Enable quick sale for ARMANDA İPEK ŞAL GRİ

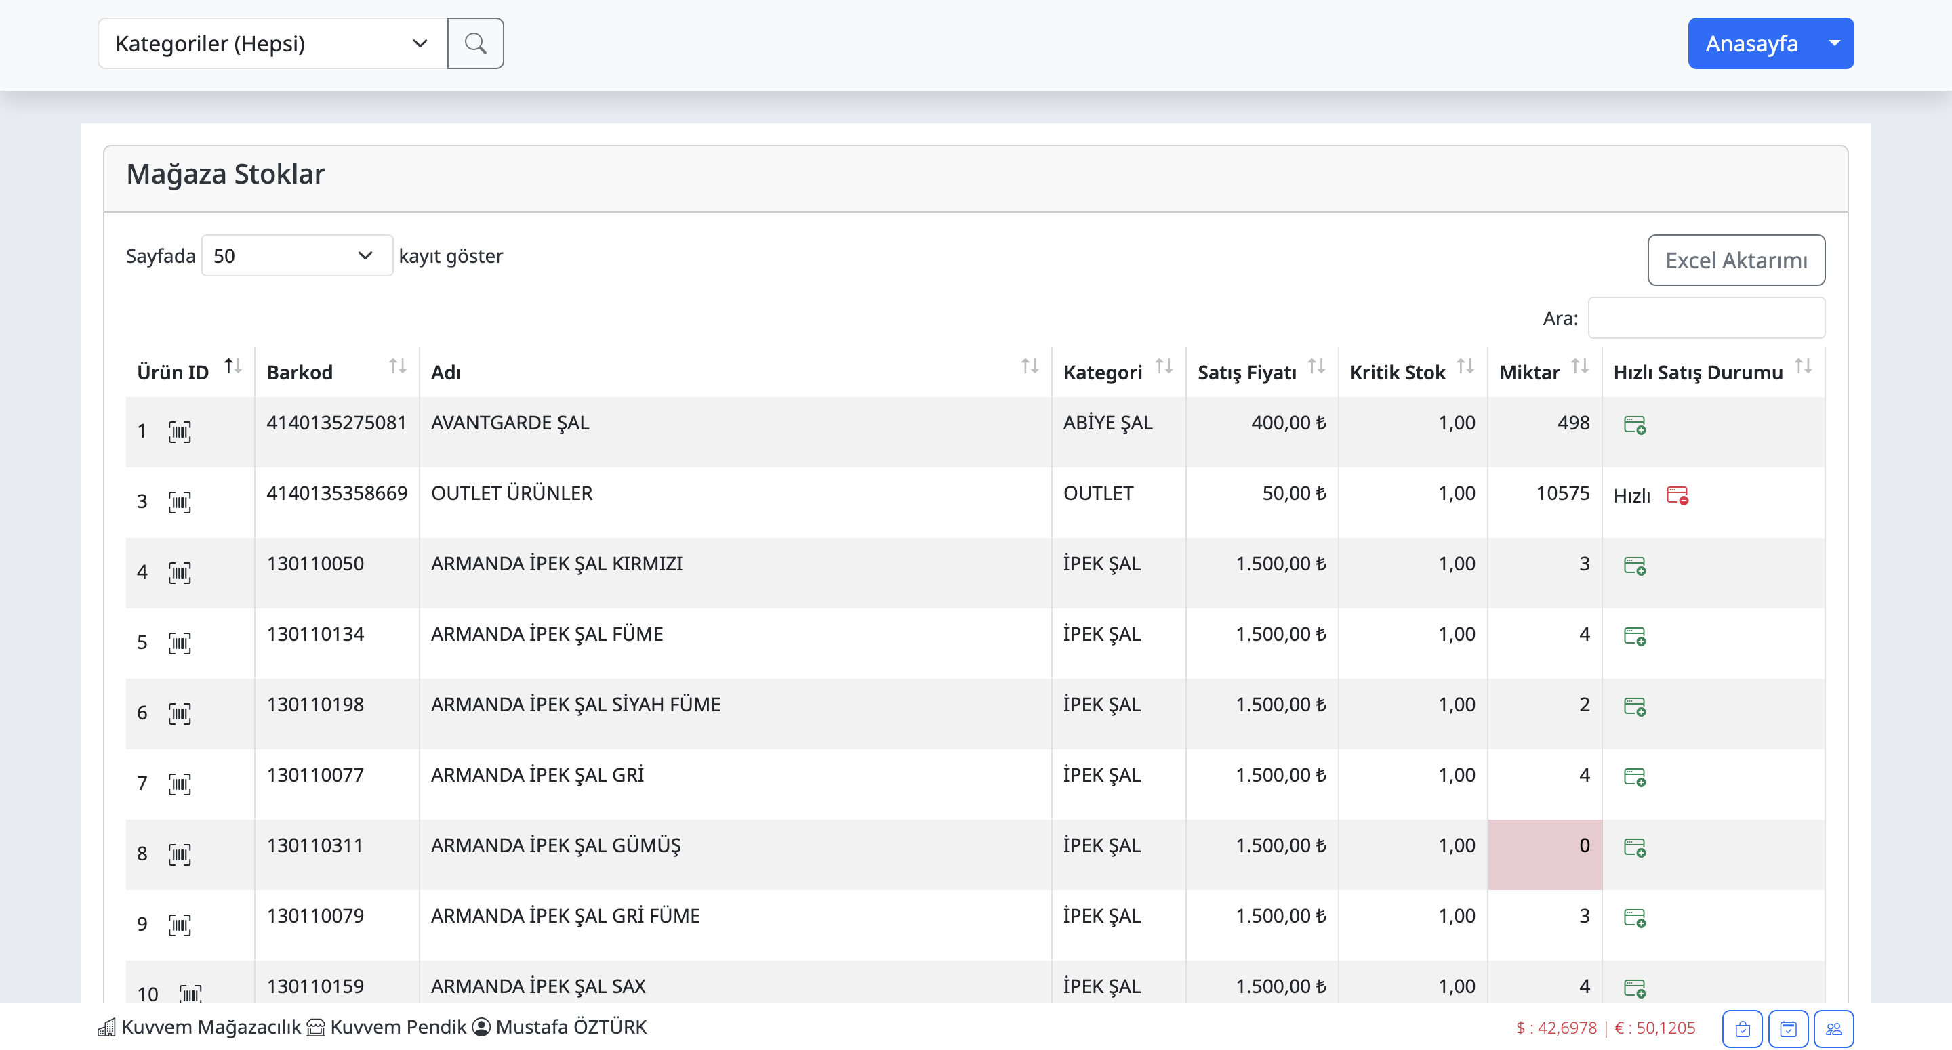pyautogui.click(x=1635, y=776)
